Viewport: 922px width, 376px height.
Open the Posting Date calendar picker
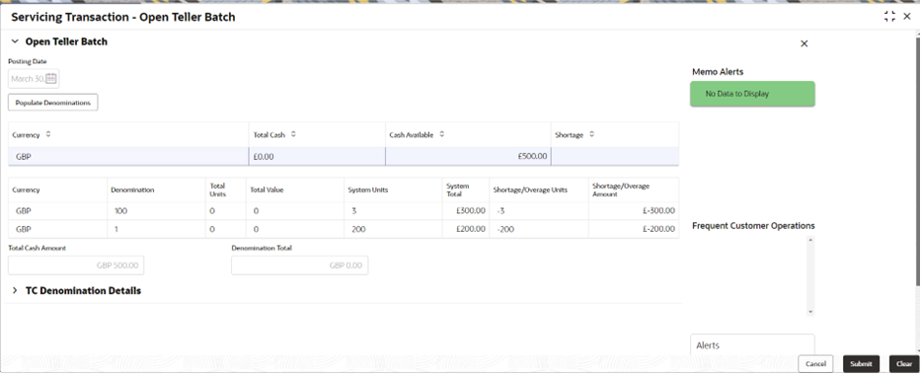click(51, 79)
